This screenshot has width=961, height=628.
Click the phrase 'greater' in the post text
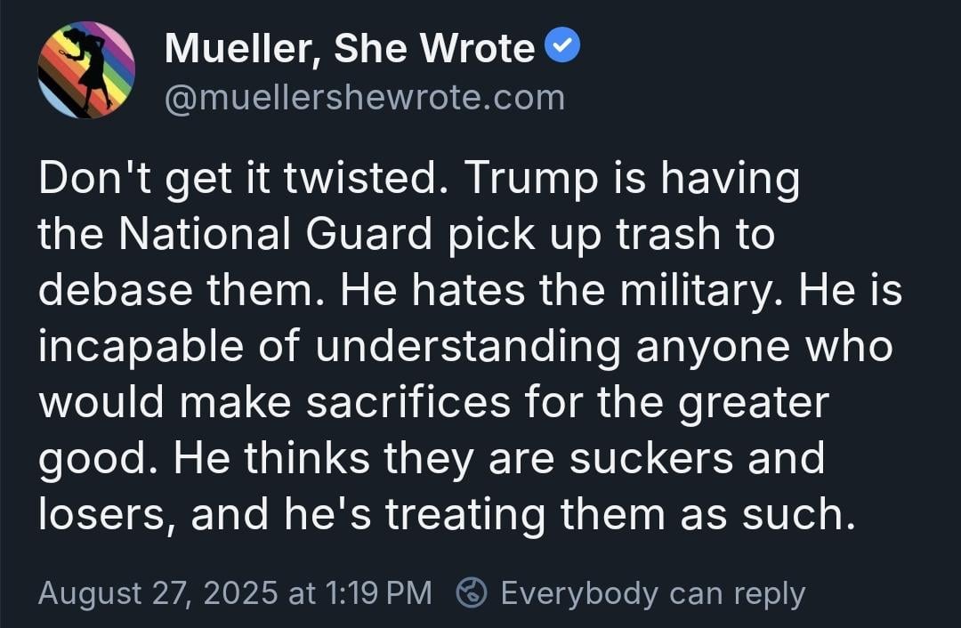click(x=754, y=403)
